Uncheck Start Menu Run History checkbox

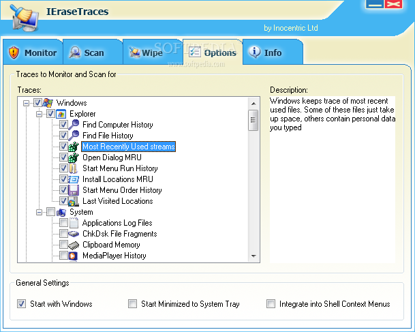pos(63,168)
